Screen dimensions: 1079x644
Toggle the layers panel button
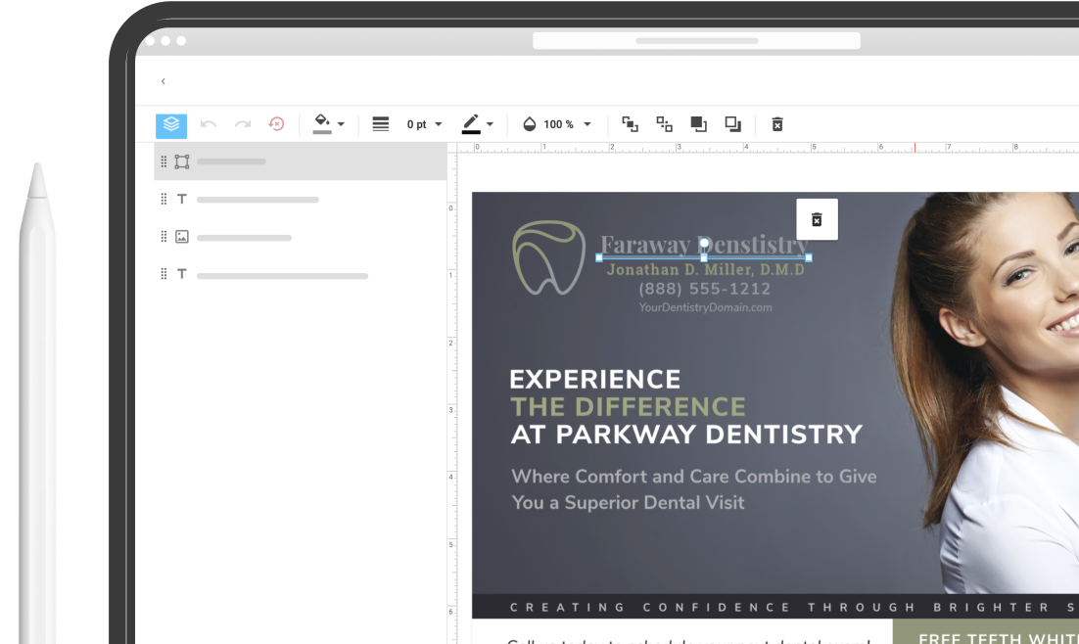click(171, 124)
